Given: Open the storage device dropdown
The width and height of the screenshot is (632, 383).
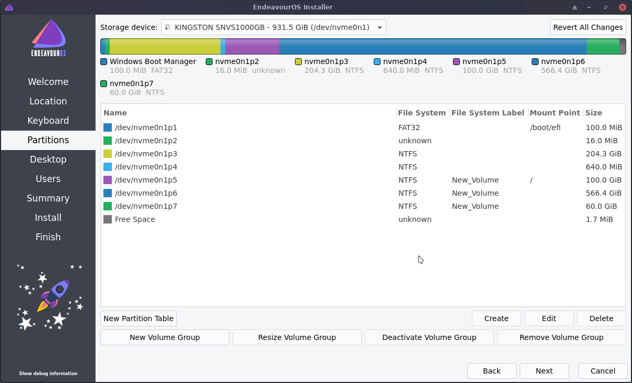Looking at the screenshot, I should pyautogui.click(x=379, y=27).
